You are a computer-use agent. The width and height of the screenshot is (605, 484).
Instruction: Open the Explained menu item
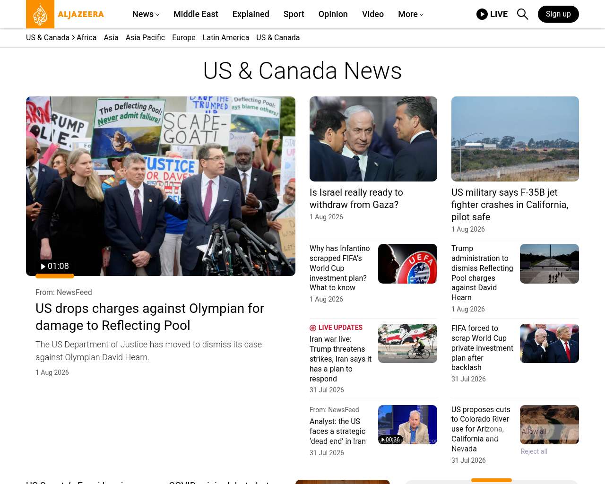click(251, 14)
